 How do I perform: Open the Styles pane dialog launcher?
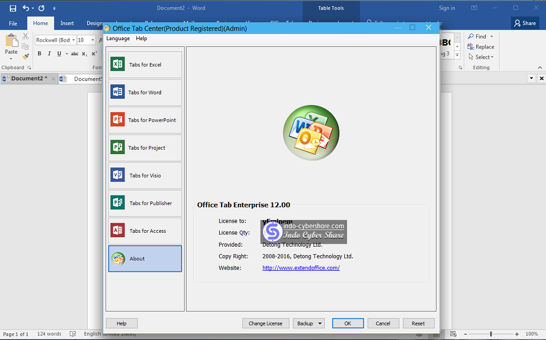tap(460, 68)
